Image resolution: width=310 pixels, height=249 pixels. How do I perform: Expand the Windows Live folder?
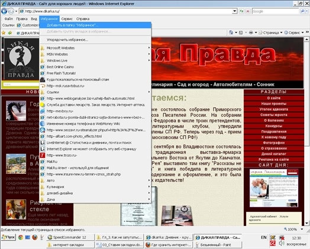point(95,61)
